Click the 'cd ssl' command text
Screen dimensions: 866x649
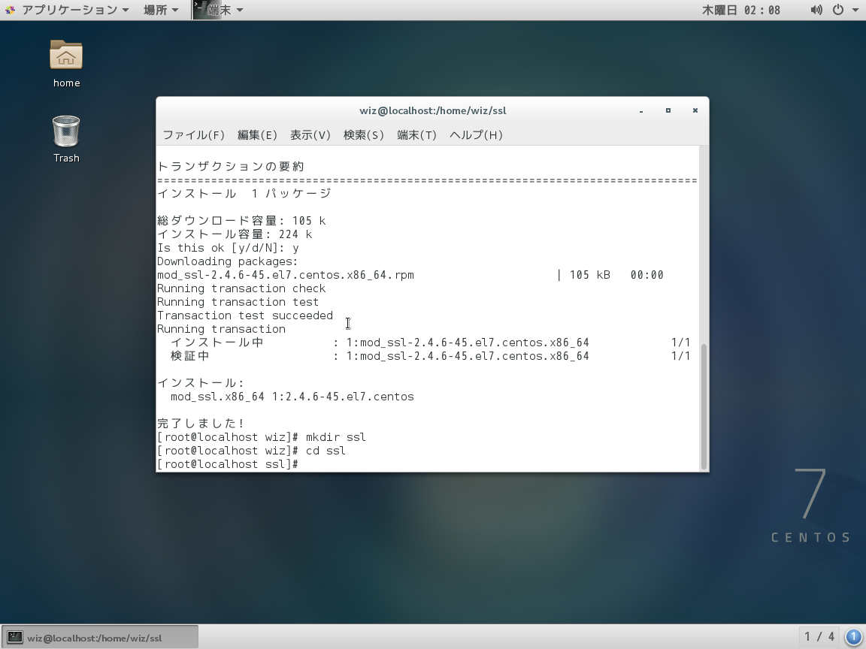coord(326,451)
